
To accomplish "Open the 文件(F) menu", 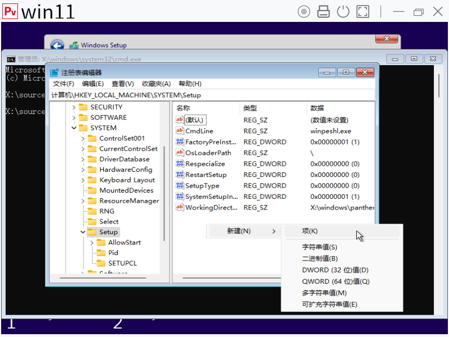I will tap(63, 84).
